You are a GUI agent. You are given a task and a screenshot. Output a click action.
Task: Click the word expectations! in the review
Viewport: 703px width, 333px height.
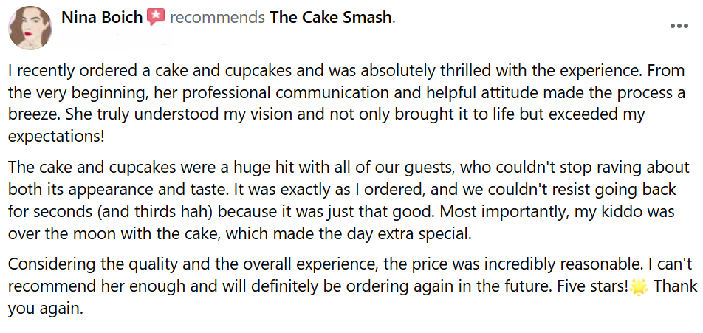(56, 137)
